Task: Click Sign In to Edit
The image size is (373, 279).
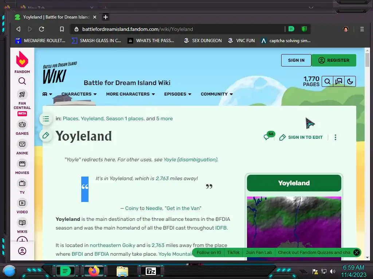Action: click(x=301, y=137)
